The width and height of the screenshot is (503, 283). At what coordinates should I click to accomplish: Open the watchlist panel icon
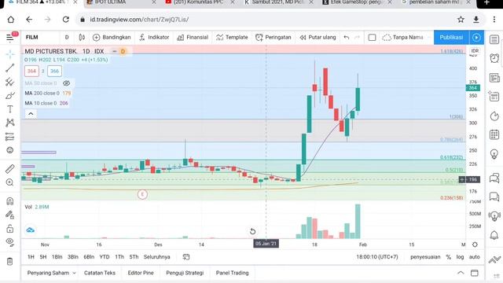[494, 39]
